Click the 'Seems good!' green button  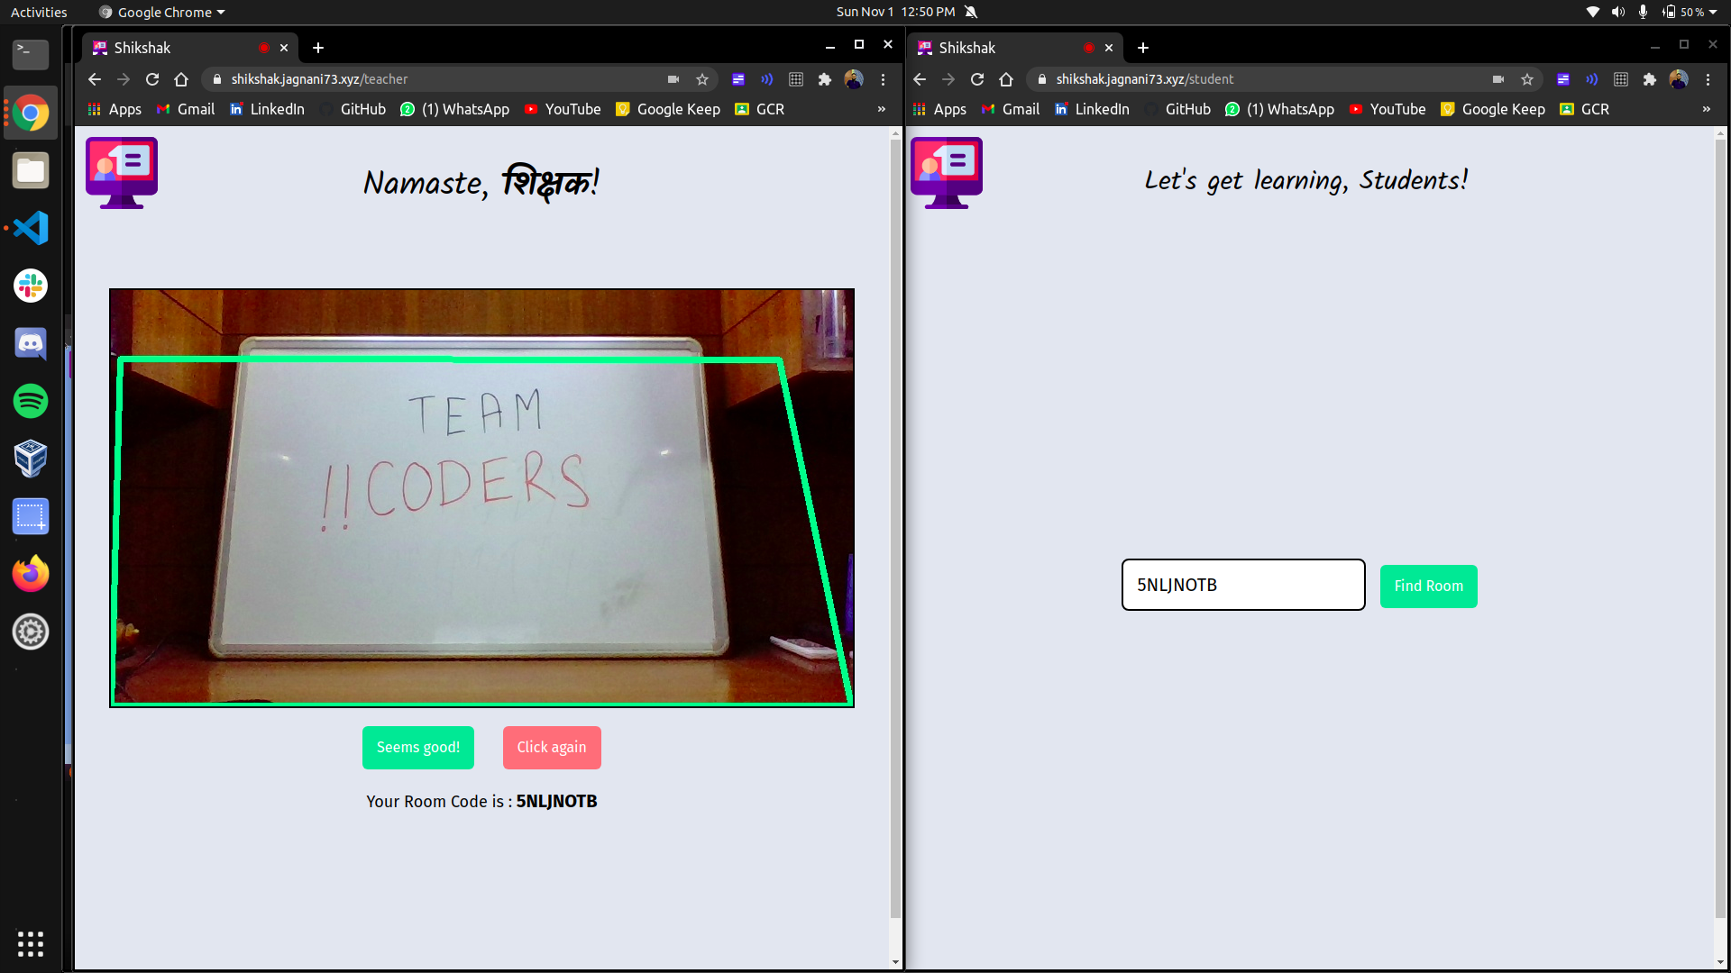tap(417, 747)
